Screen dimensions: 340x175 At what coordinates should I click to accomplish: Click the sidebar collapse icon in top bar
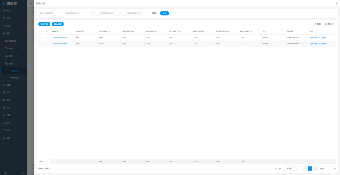click(31, 3)
